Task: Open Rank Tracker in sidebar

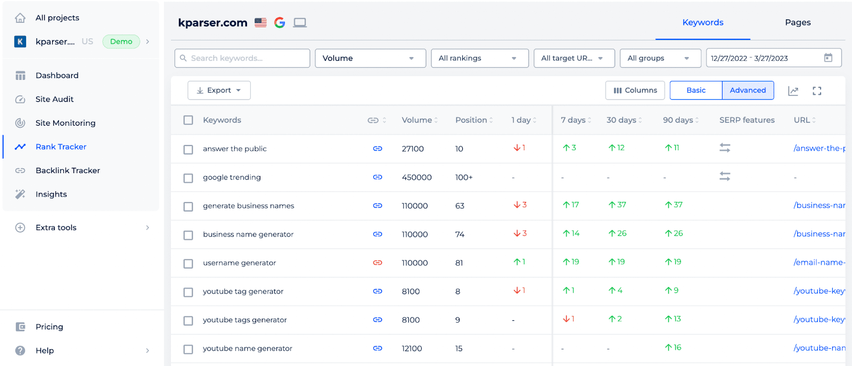Action: (x=61, y=147)
